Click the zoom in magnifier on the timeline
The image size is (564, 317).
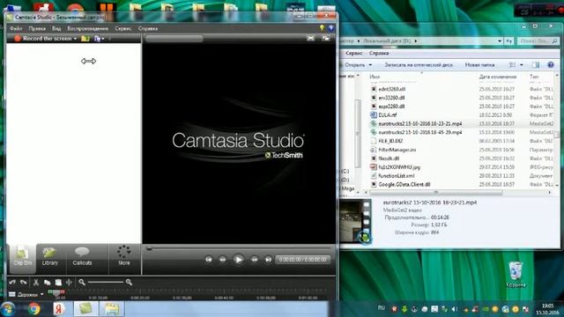[129, 283]
